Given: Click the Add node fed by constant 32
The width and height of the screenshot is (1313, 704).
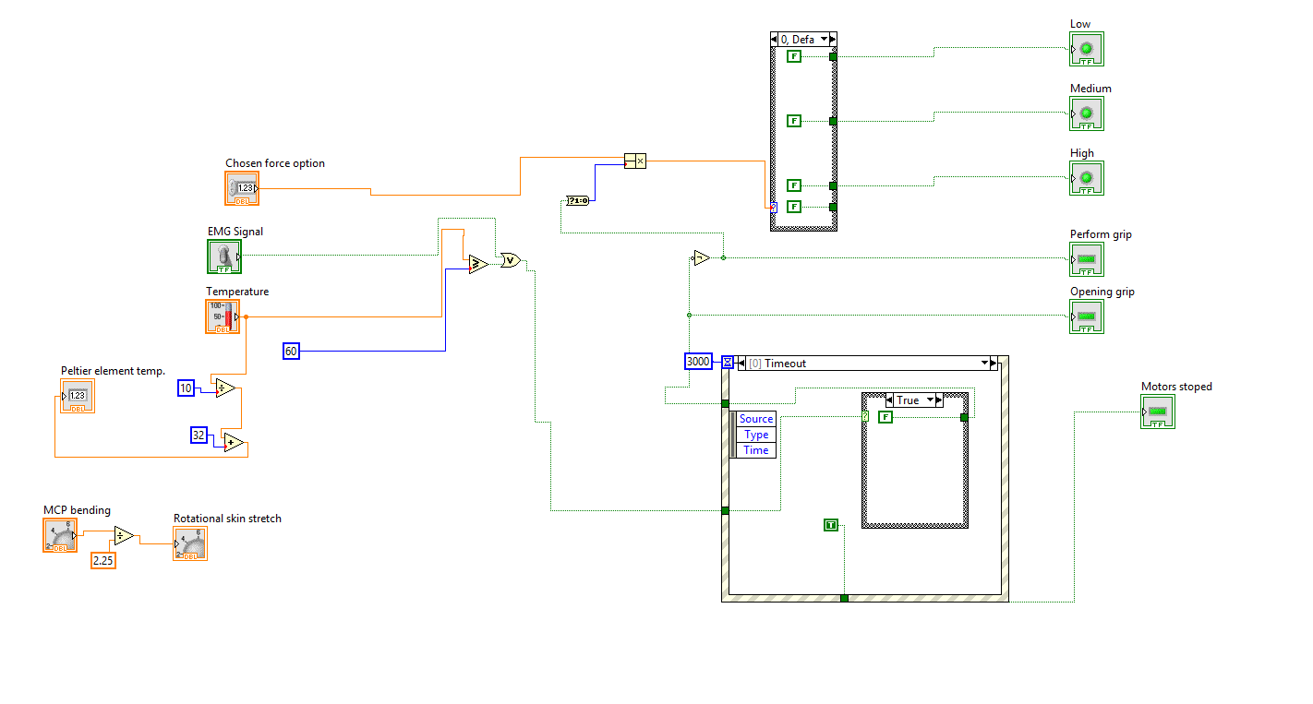Looking at the screenshot, I should click(234, 443).
